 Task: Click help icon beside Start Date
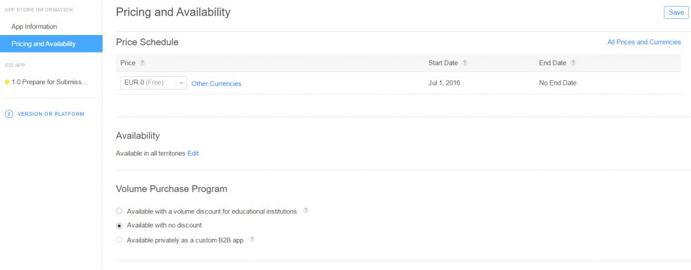tap(465, 63)
